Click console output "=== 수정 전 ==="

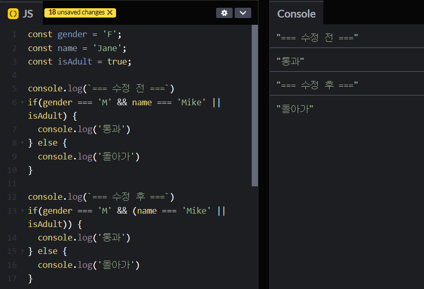tap(317, 37)
